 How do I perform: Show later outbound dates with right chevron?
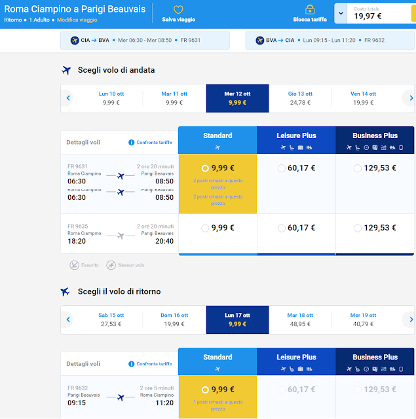click(411, 98)
